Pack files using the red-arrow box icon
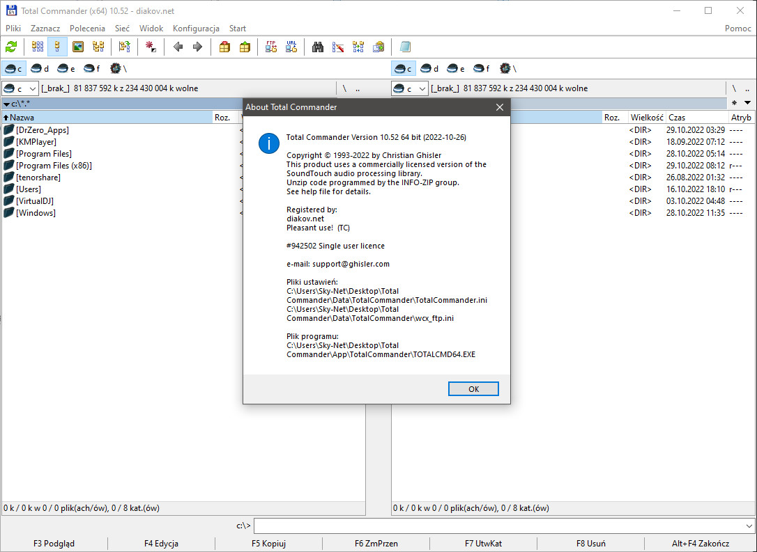The width and height of the screenshot is (757, 552). coord(224,47)
